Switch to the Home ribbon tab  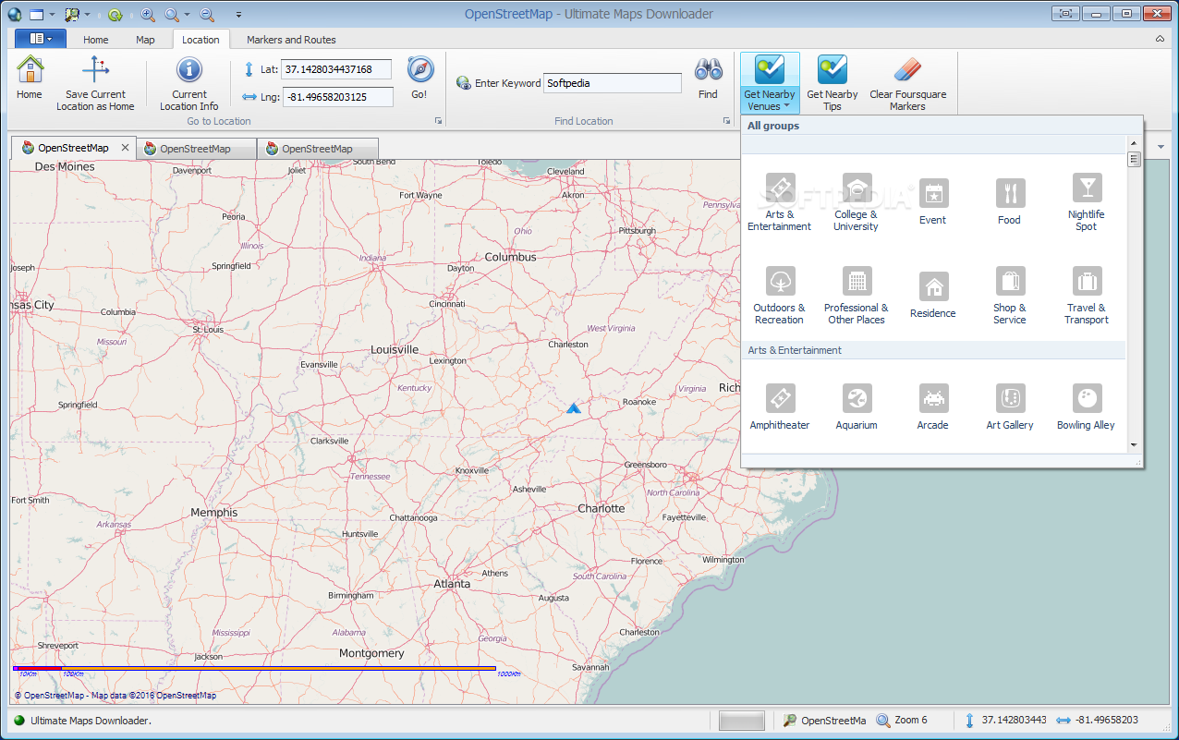click(x=96, y=40)
